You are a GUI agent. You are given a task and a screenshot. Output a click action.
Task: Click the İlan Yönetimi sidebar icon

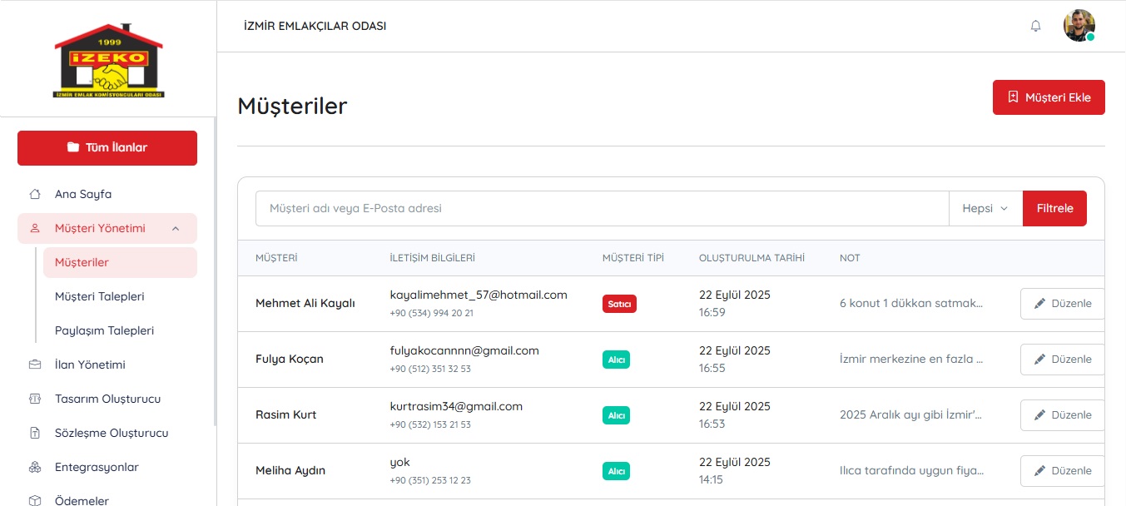point(35,365)
